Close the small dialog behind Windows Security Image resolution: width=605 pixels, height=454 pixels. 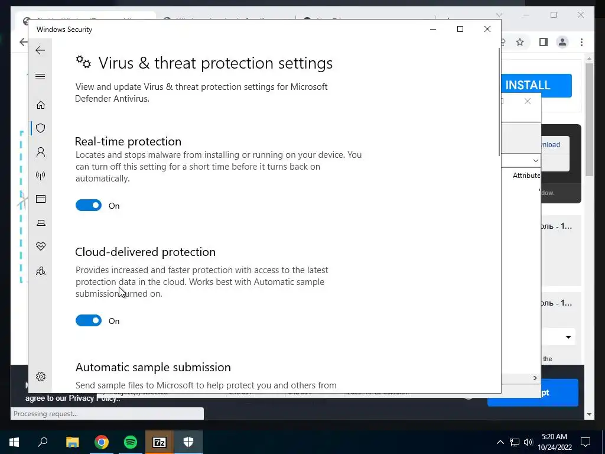click(x=528, y=101)
